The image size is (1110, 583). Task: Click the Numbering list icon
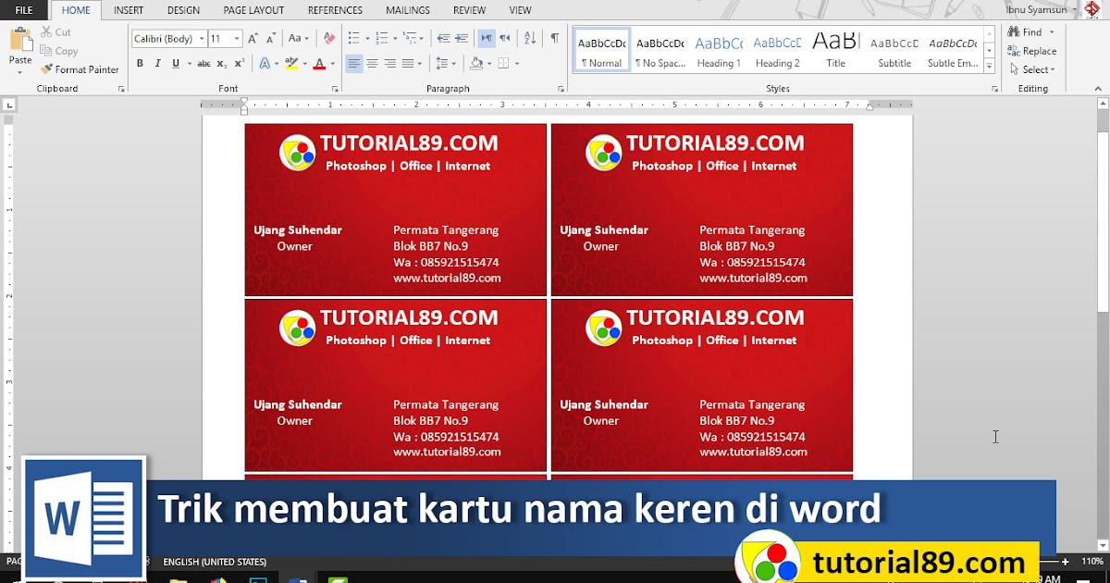pyautogui.click(x=381, y=39)
